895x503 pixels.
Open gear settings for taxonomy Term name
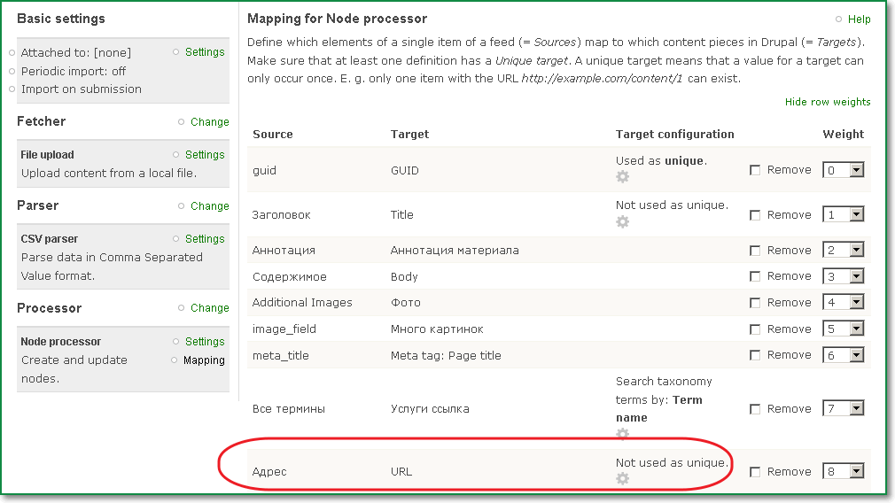click(622, 434)
